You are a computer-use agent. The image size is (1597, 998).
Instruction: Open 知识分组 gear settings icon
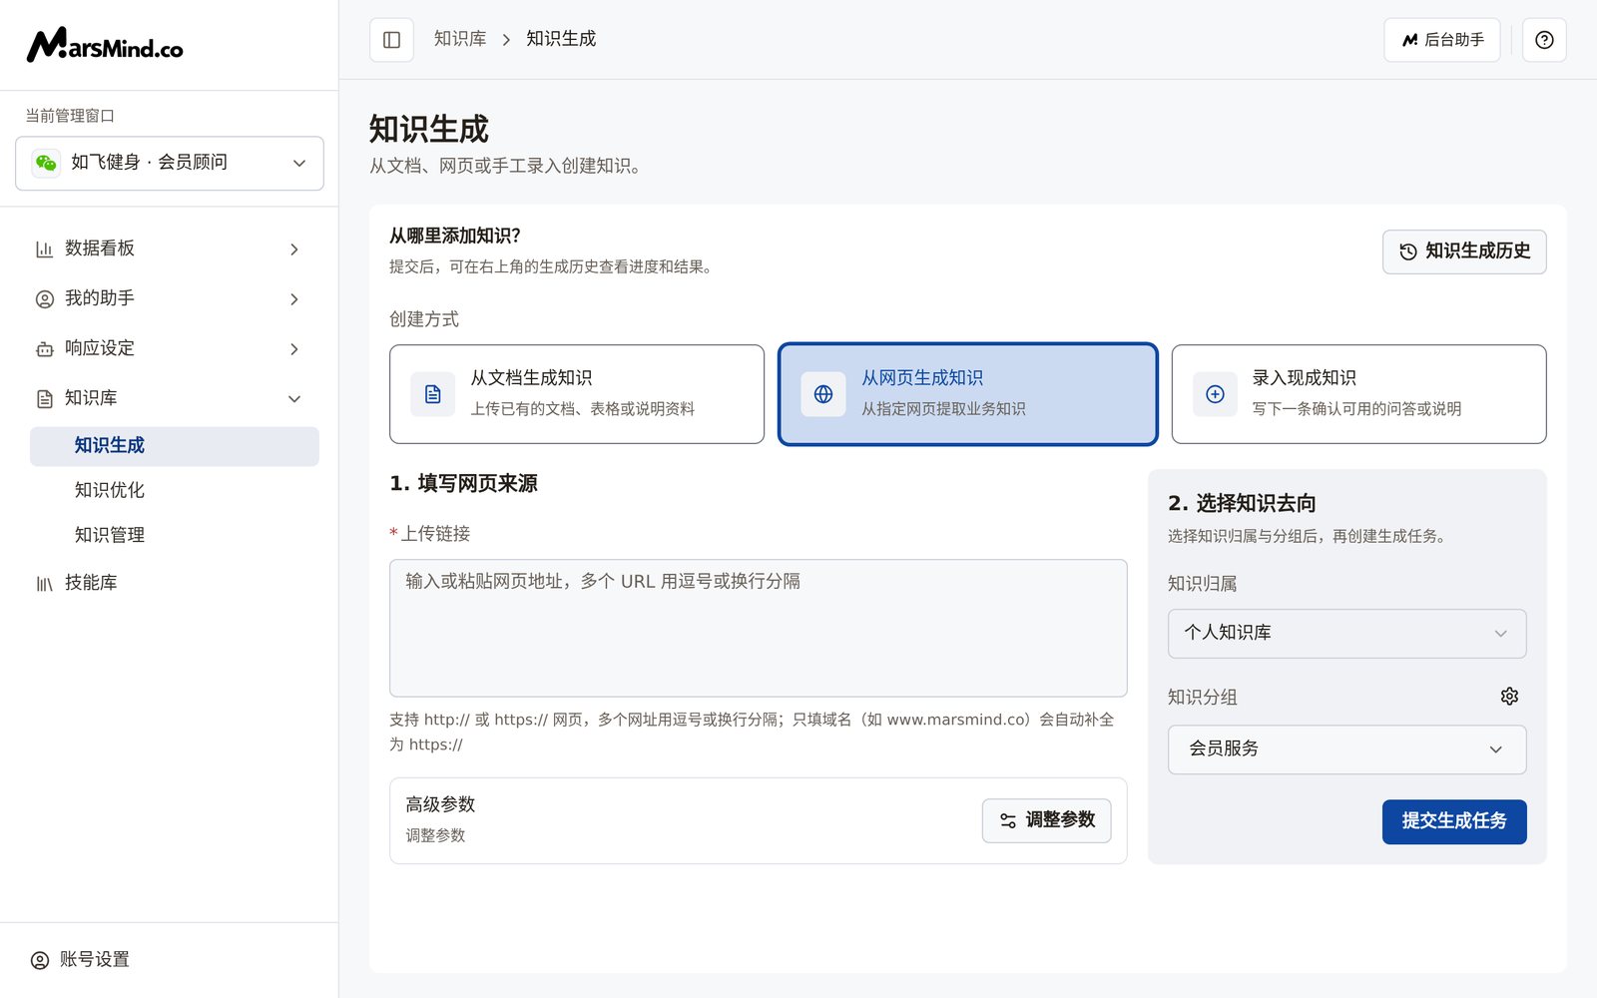pyautogui.click(x=1509, y=697)
